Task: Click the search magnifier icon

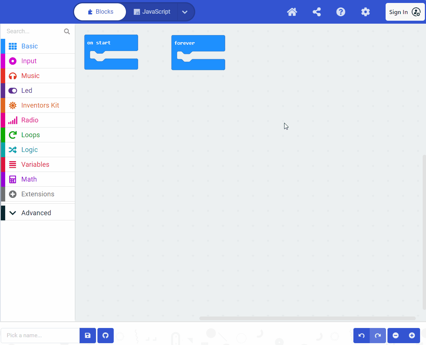Action: [x=67, y=31]
